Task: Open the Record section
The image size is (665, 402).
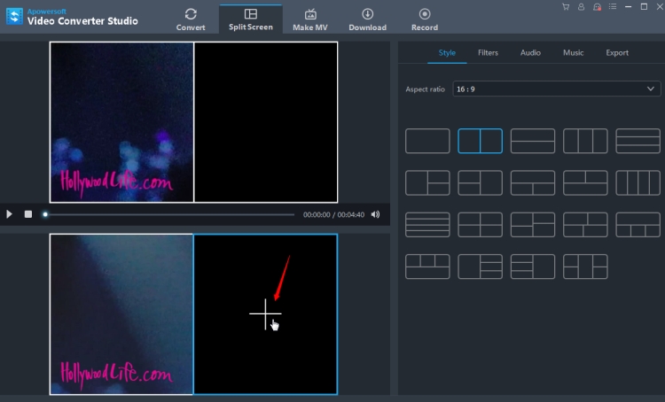Action: [425, 19]
